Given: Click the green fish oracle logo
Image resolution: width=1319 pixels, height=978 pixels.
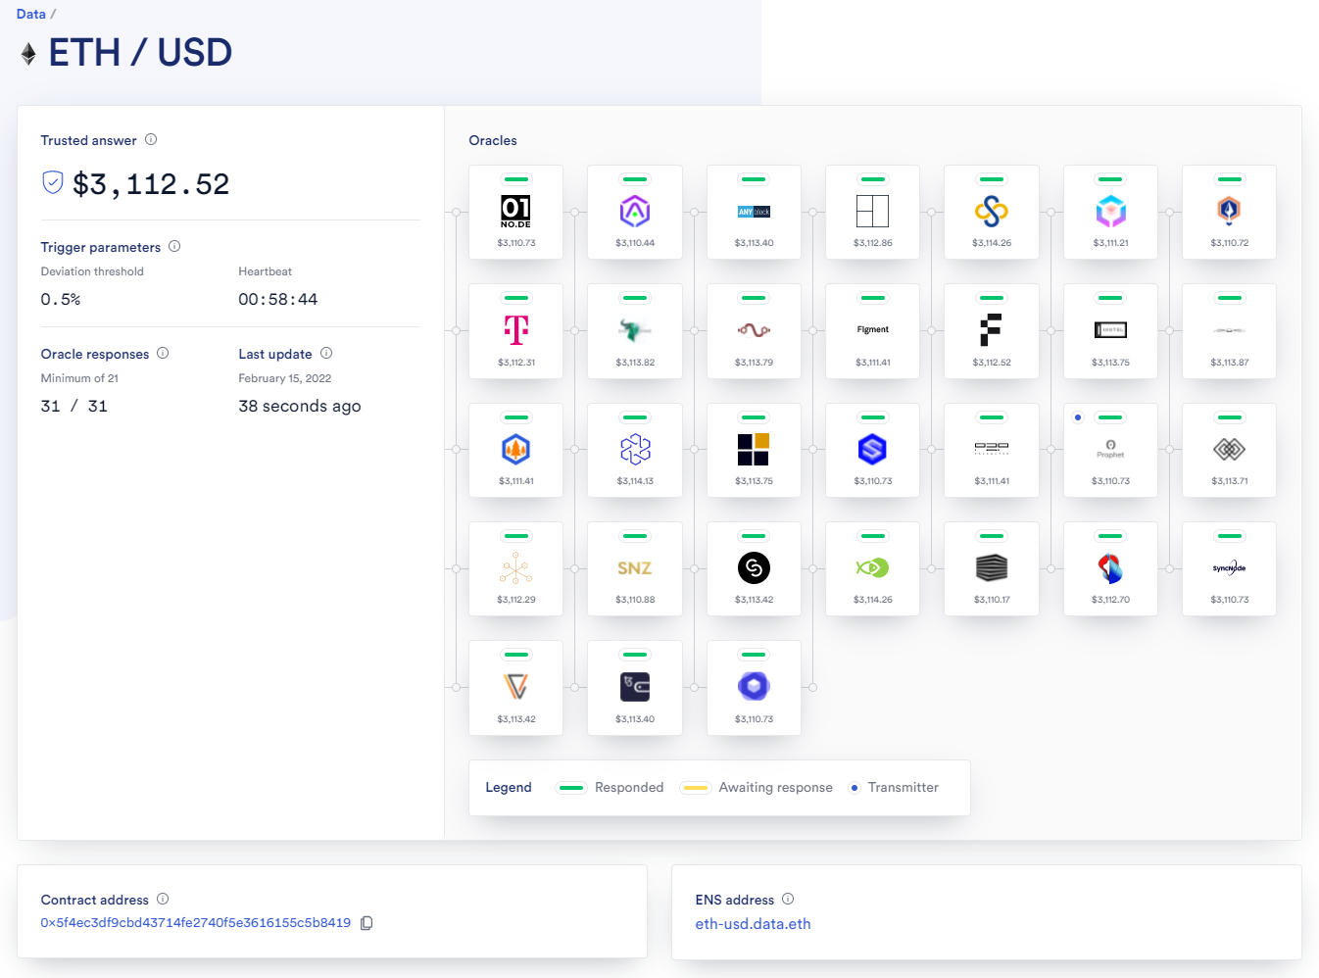Looking at the screenshot, I should [872, 568].
